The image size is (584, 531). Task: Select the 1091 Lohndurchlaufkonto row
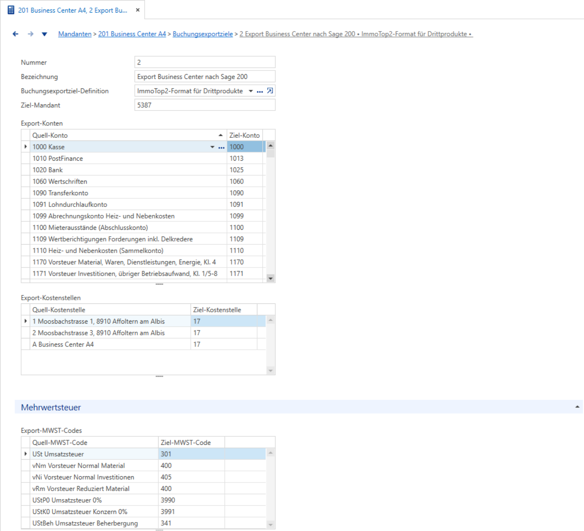[x=143, y=205]
